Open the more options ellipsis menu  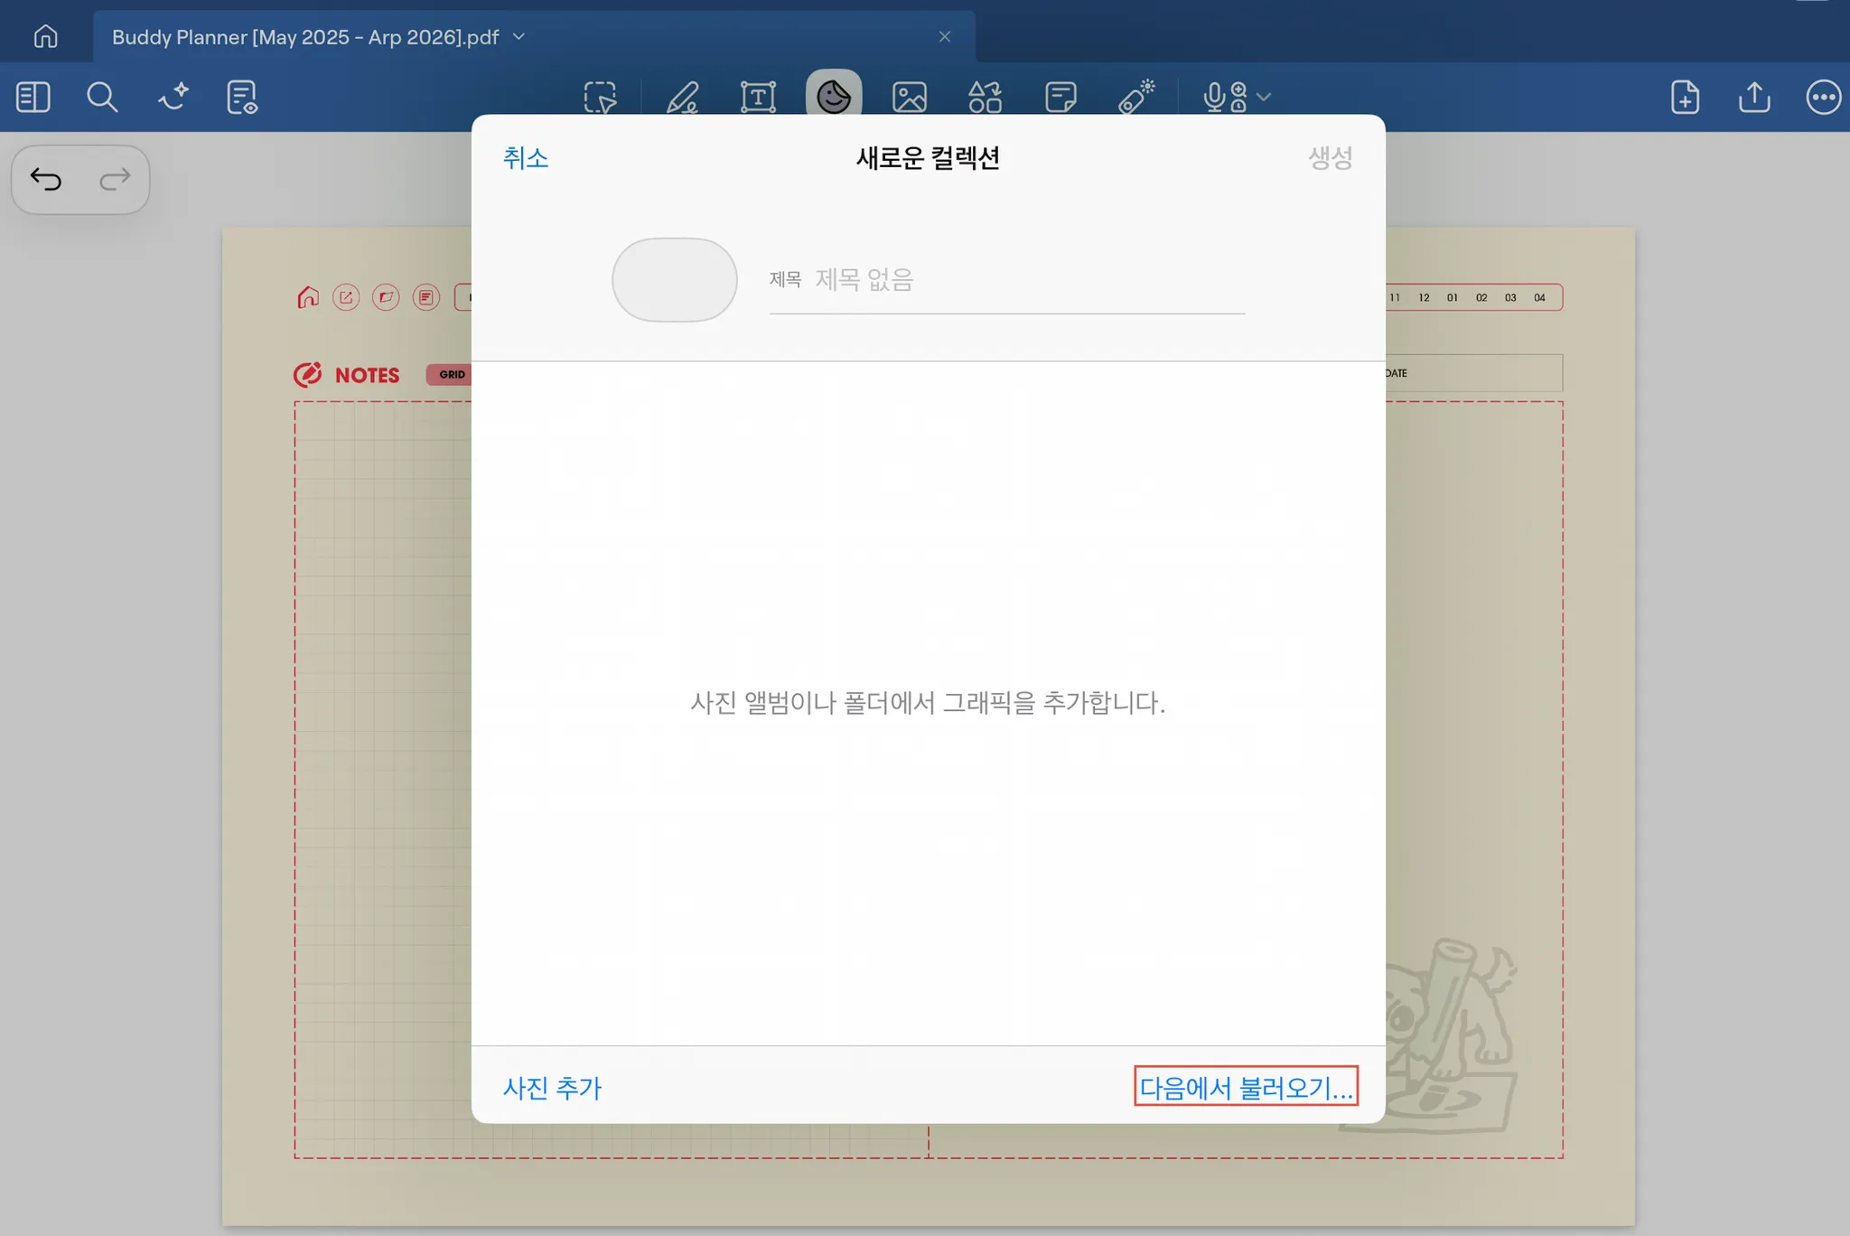pyautogui.click(x=1823, y=97)
